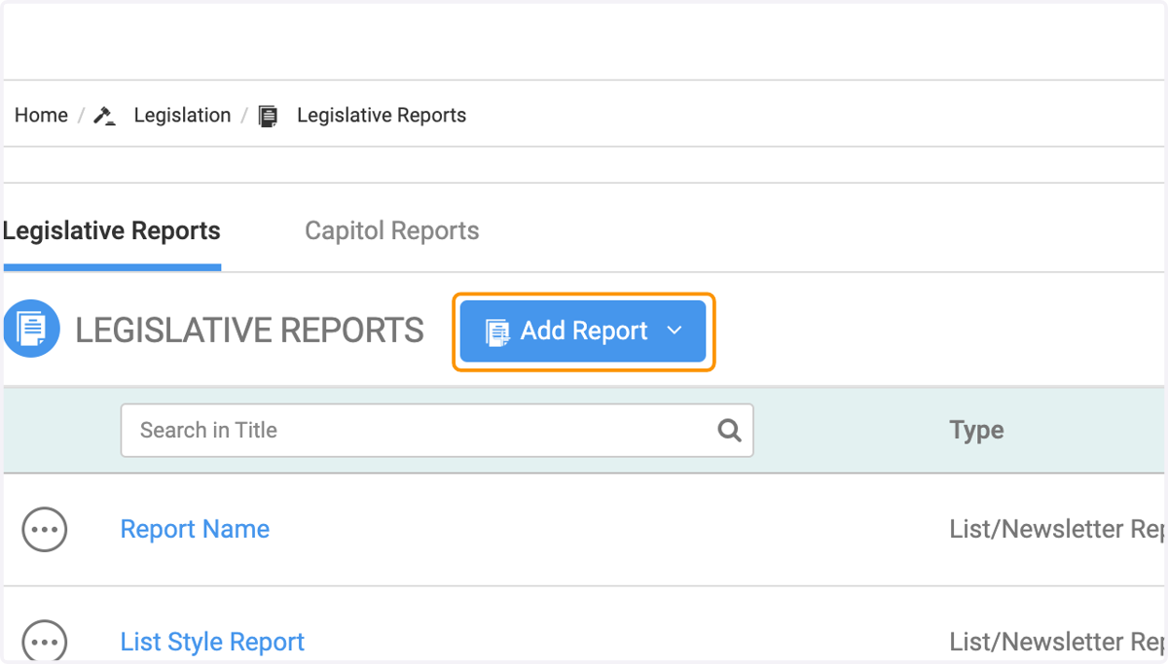Click the document icon beside Legislative Reports breadcrumb
The width and height of the screenshot is (1168, 664).
click(268, 116)
